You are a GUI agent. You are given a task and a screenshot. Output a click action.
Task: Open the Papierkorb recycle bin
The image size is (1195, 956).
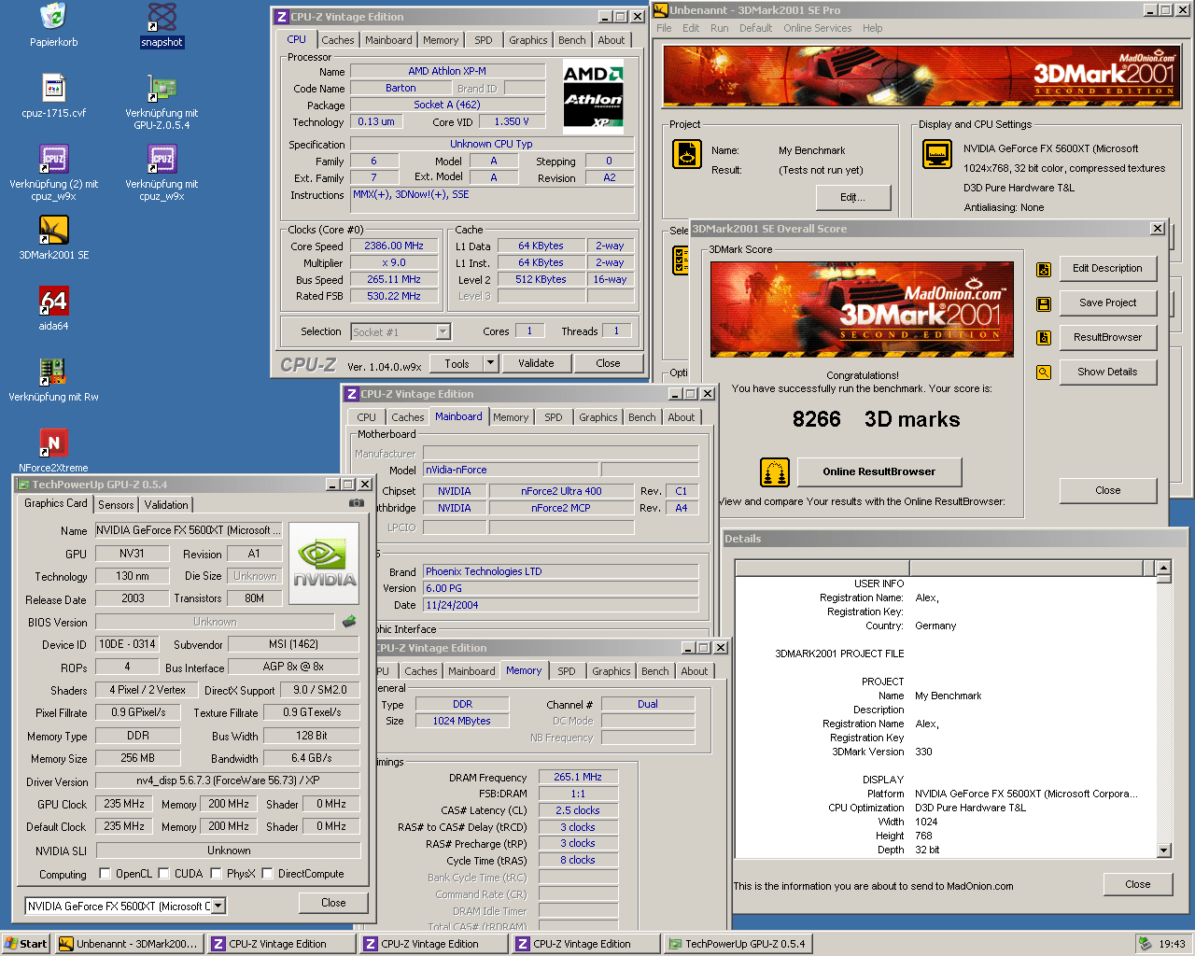pos(54,18)
